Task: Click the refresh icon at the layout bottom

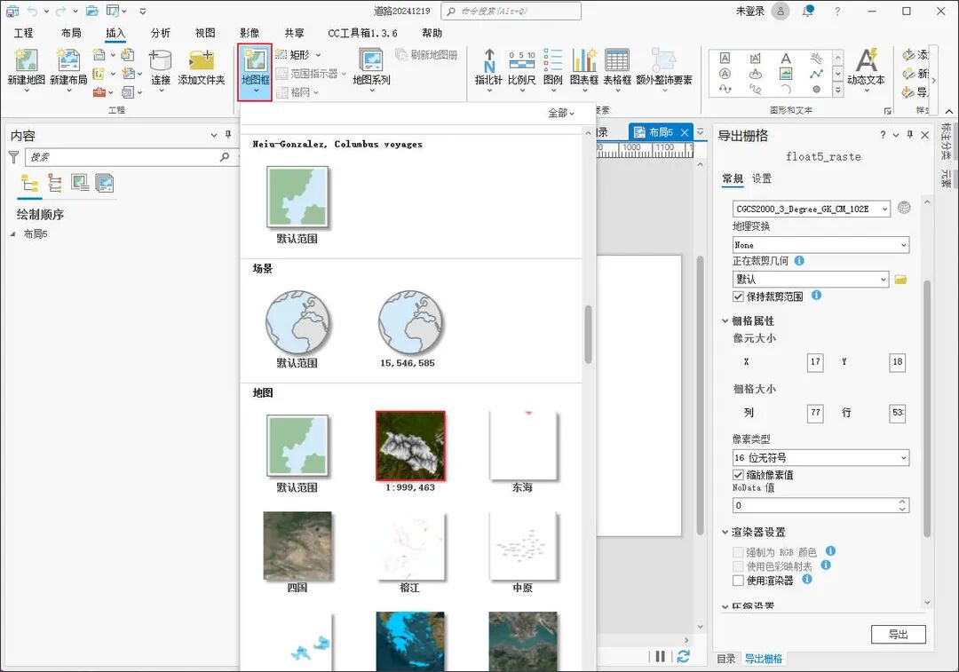Action: pos(684,656)
